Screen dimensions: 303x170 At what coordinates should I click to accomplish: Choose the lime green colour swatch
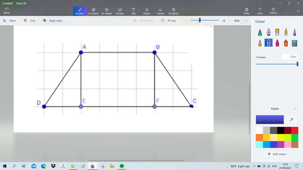(288, 138)
